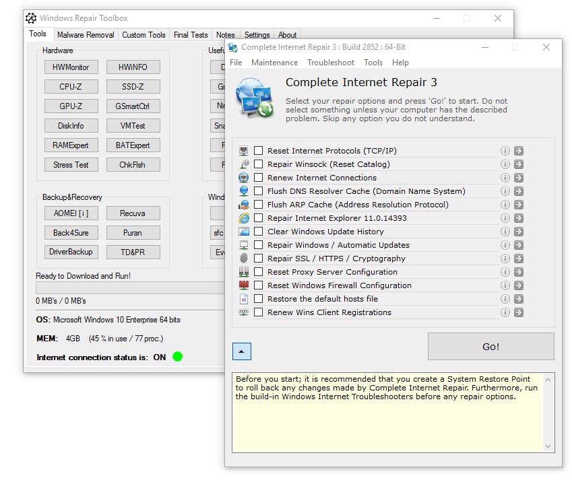
Task: Open the Troubleshoot menu
Action: [331, 63]
